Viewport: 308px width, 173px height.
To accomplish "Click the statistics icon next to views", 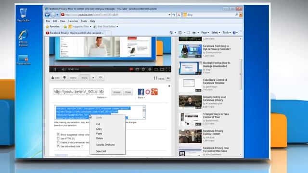I will [x=168, y=78].
